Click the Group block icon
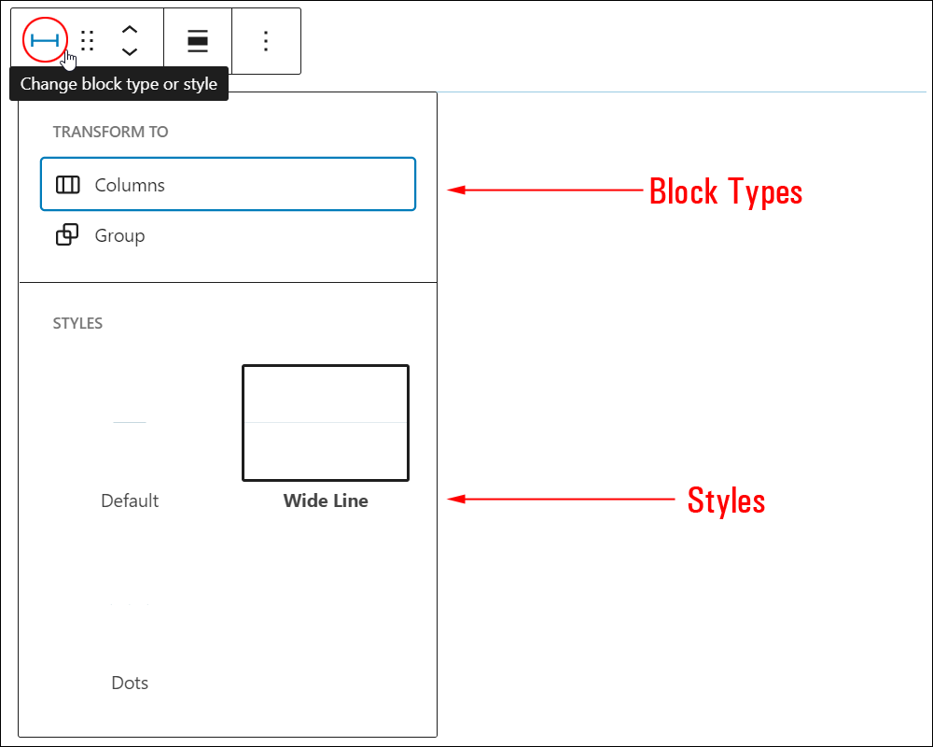The image size is (933, 747). point(67,234)
